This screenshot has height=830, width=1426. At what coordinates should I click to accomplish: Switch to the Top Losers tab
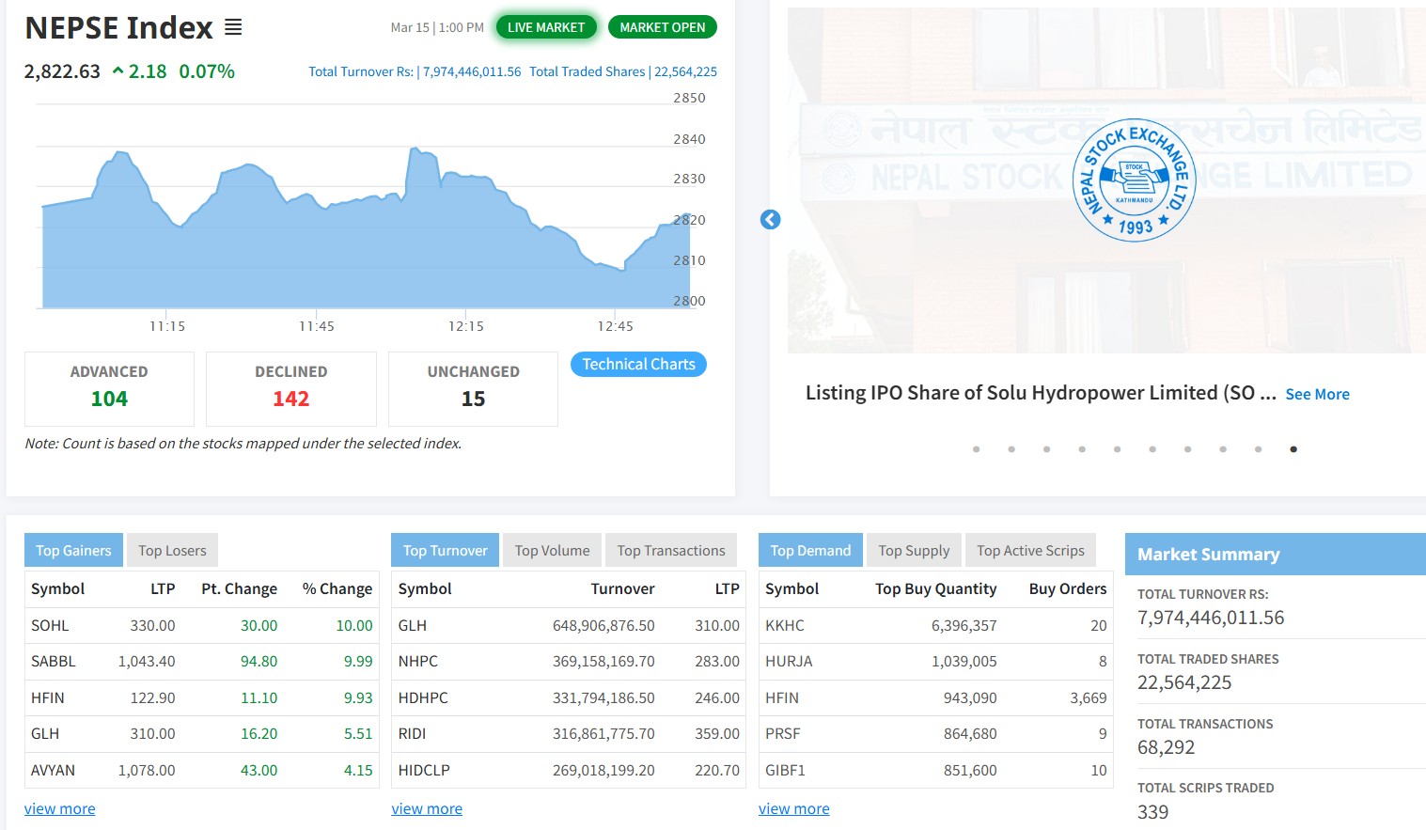(x=172, y=551)
